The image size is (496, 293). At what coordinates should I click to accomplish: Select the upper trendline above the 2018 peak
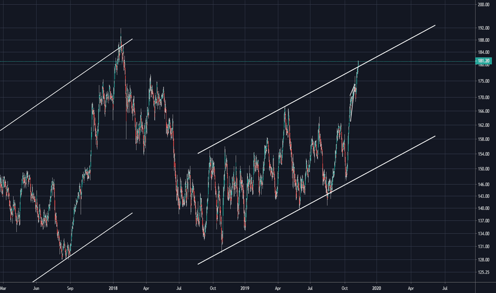tap(66, 85)
